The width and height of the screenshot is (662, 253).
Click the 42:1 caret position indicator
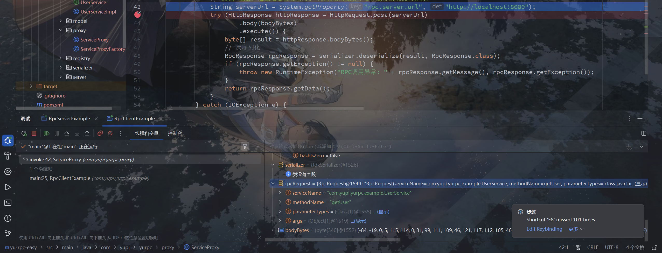pyautogui.click(x=563, y=248)
